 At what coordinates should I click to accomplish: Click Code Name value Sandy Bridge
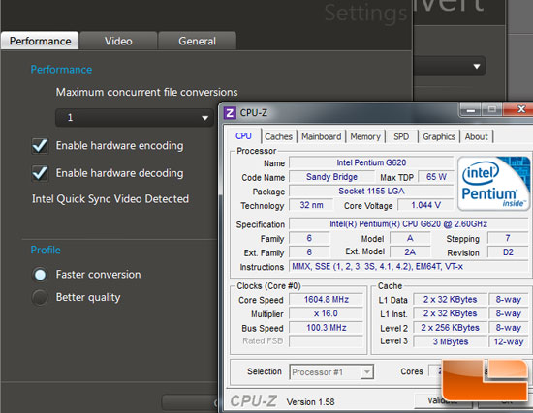331,177
